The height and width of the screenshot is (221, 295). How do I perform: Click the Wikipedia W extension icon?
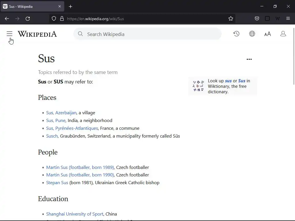tap(278, 18)
